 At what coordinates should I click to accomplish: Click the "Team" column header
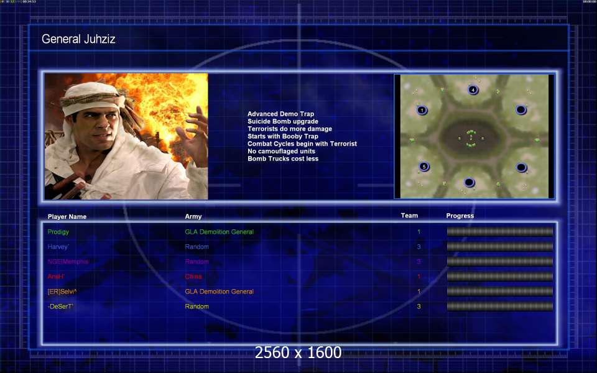tap(409, 216)
